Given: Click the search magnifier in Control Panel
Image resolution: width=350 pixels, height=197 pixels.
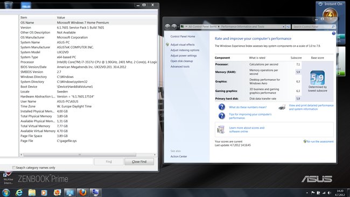Looking at the screenshot, I should [x=333, y=27].
